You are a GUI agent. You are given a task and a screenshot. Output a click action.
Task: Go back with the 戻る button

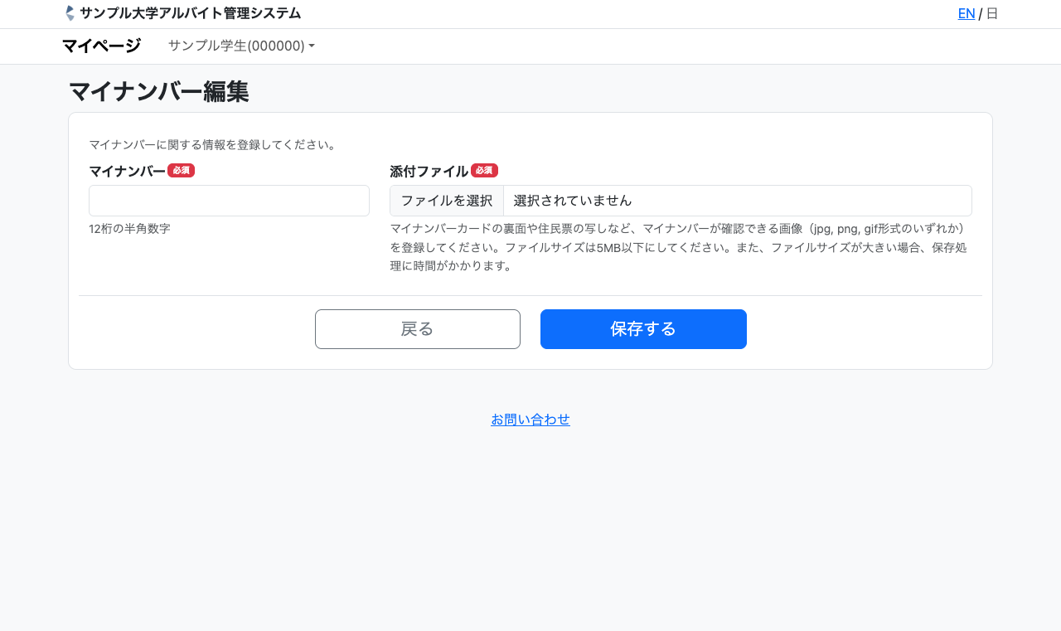(x=417, y=329)
